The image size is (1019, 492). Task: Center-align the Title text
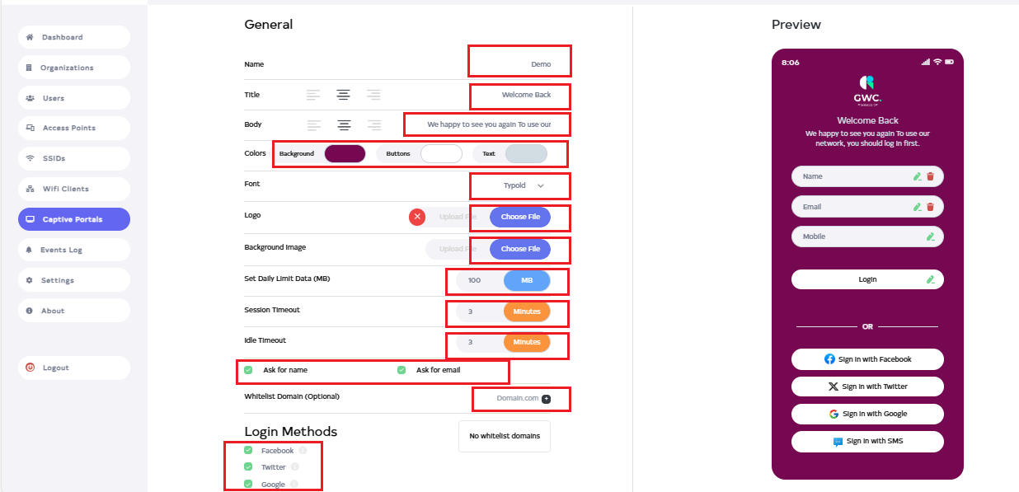(343, 95)
